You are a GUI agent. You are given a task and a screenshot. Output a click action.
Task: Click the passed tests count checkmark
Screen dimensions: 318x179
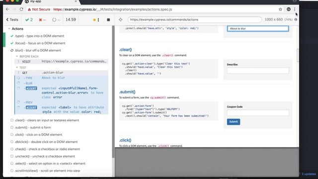(x=27, y=20)
